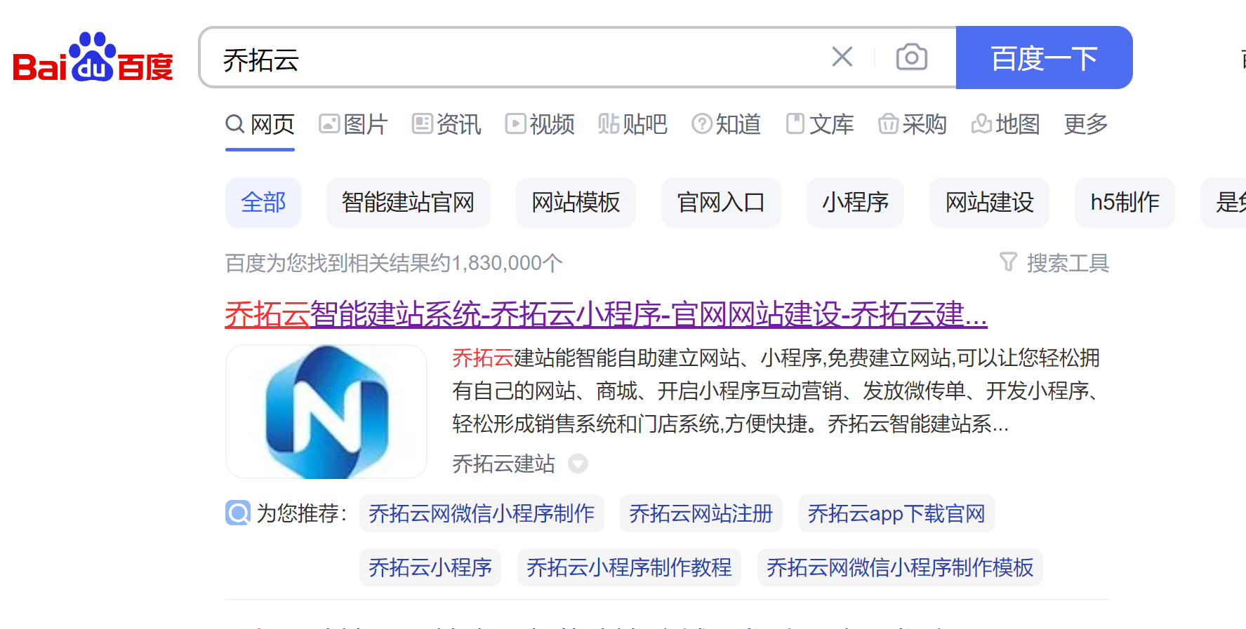Open suggestion 乔拓云小程序
Screen dimensions: 1246x629
430,567
